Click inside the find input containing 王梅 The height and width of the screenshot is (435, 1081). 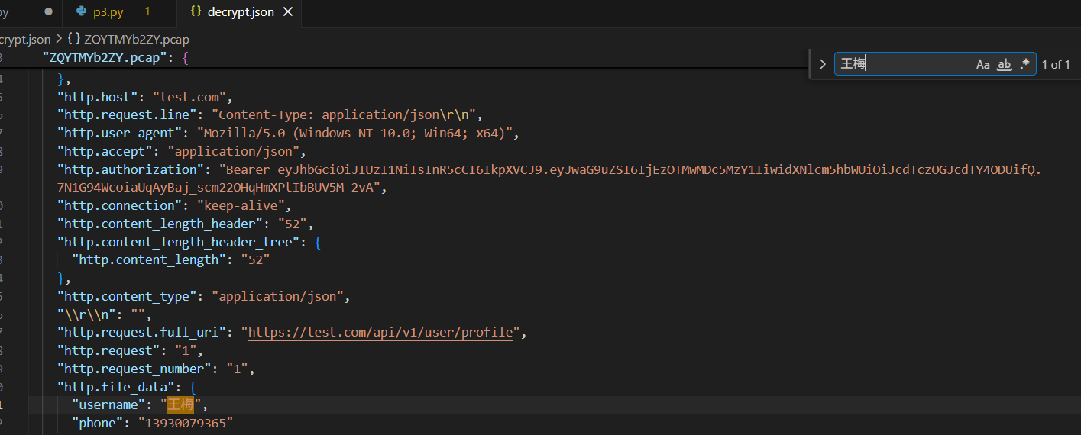click(x=901, y=64)
